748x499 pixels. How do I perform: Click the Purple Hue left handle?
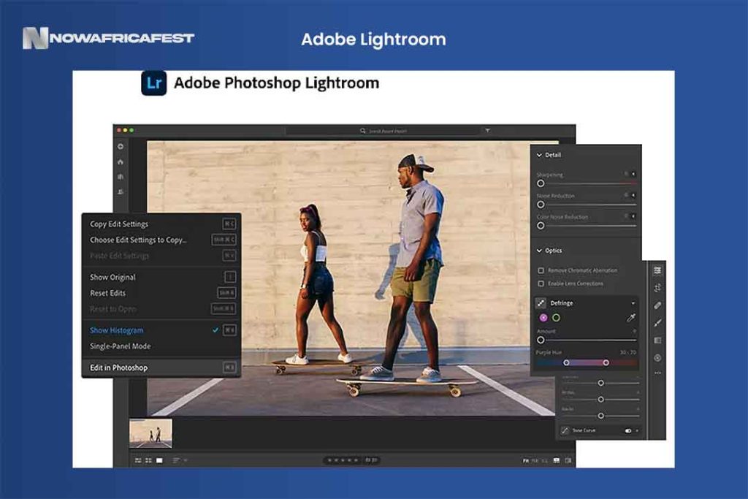tap(566, 362)
